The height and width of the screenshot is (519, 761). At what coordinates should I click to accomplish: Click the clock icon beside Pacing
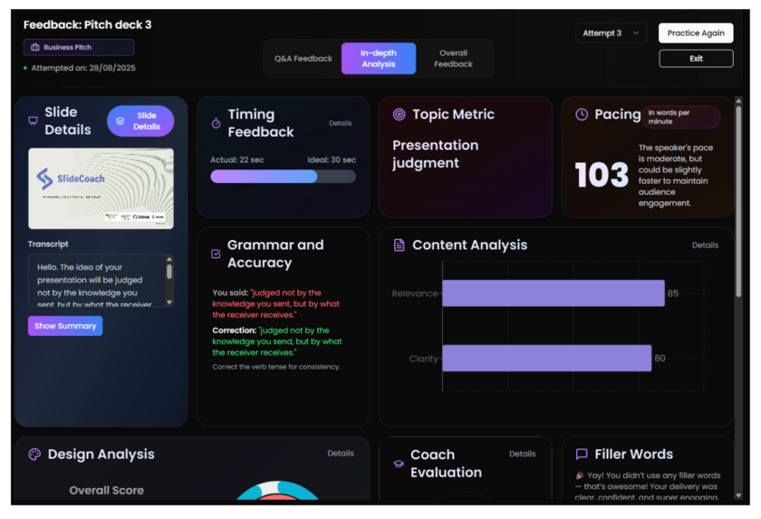tap(582, 115)
